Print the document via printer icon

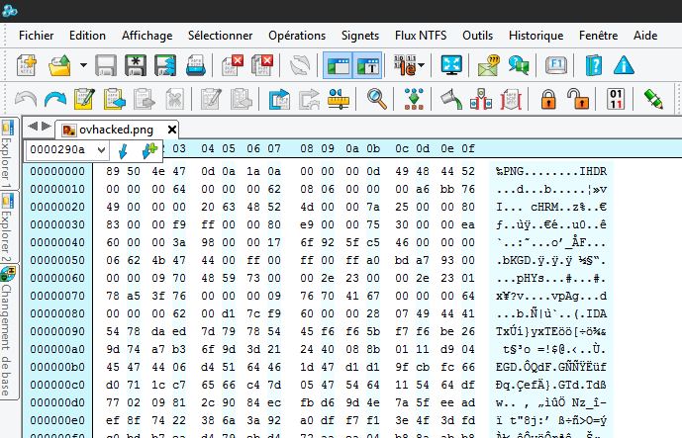coord(196,65)
